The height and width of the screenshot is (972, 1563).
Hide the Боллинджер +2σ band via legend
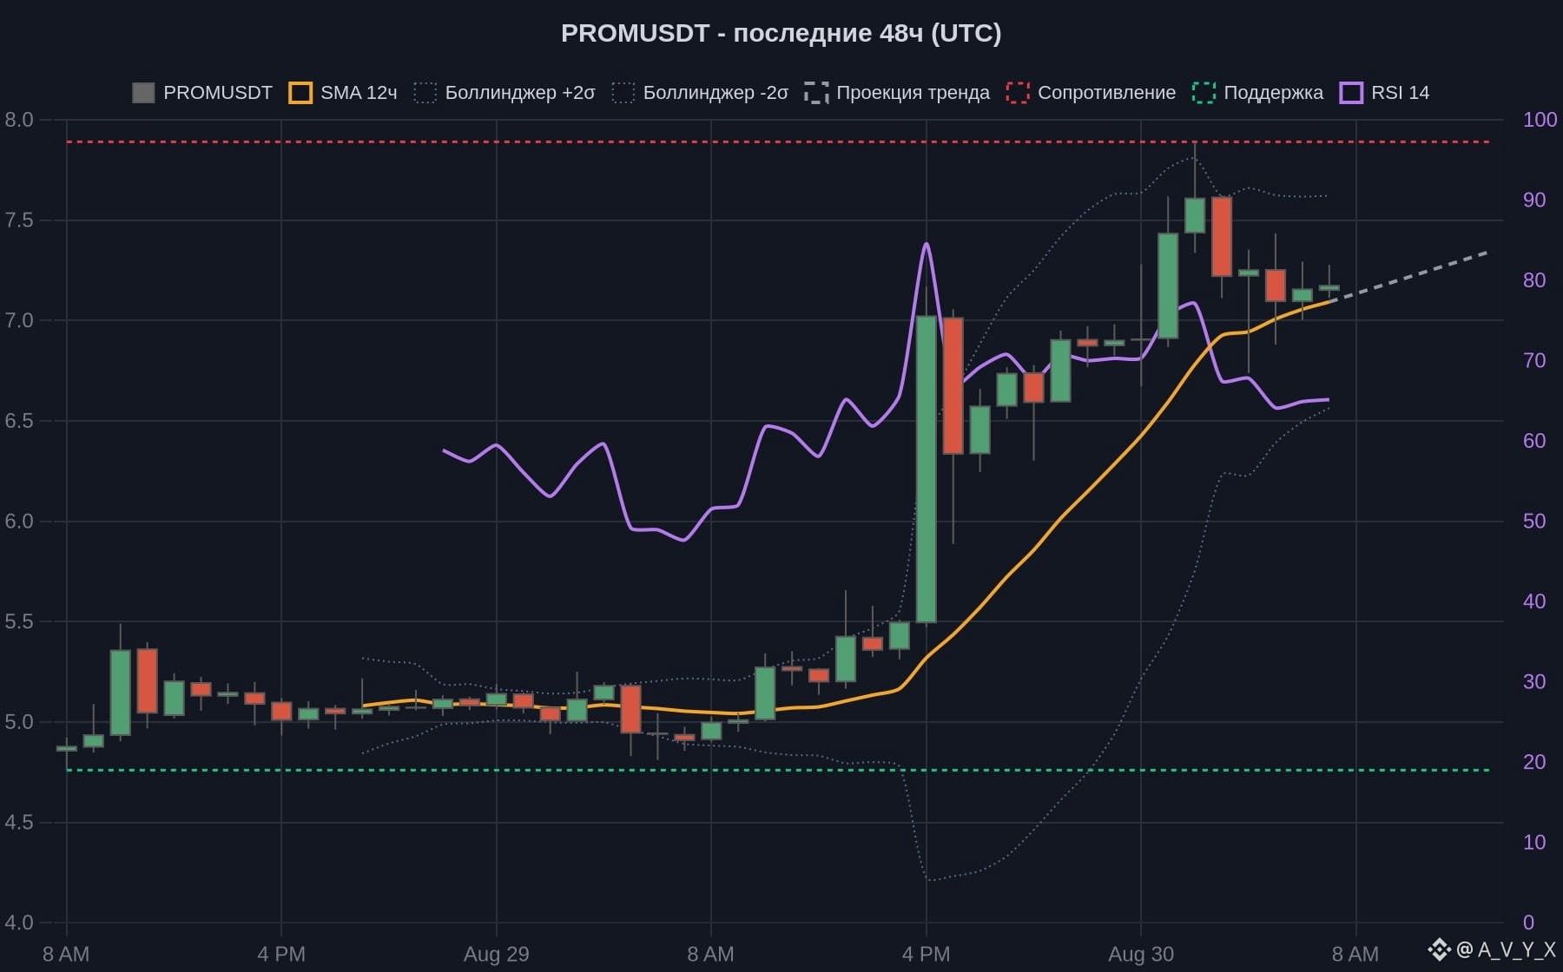pos(505,93)
